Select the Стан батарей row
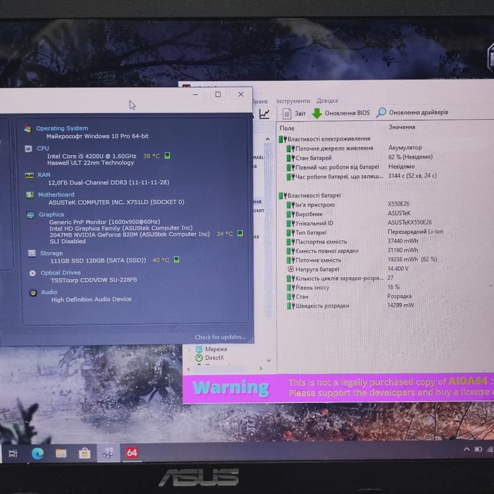 click(360, 157)
